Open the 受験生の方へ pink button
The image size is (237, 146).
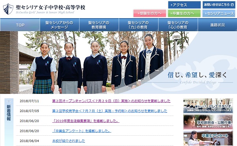click(150, 13)
